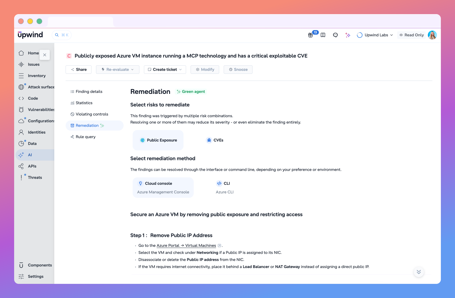The width and height of the screenshot is (455, 298).
Task: Open Violating controls tab
Action: click(x=94, y=114)
